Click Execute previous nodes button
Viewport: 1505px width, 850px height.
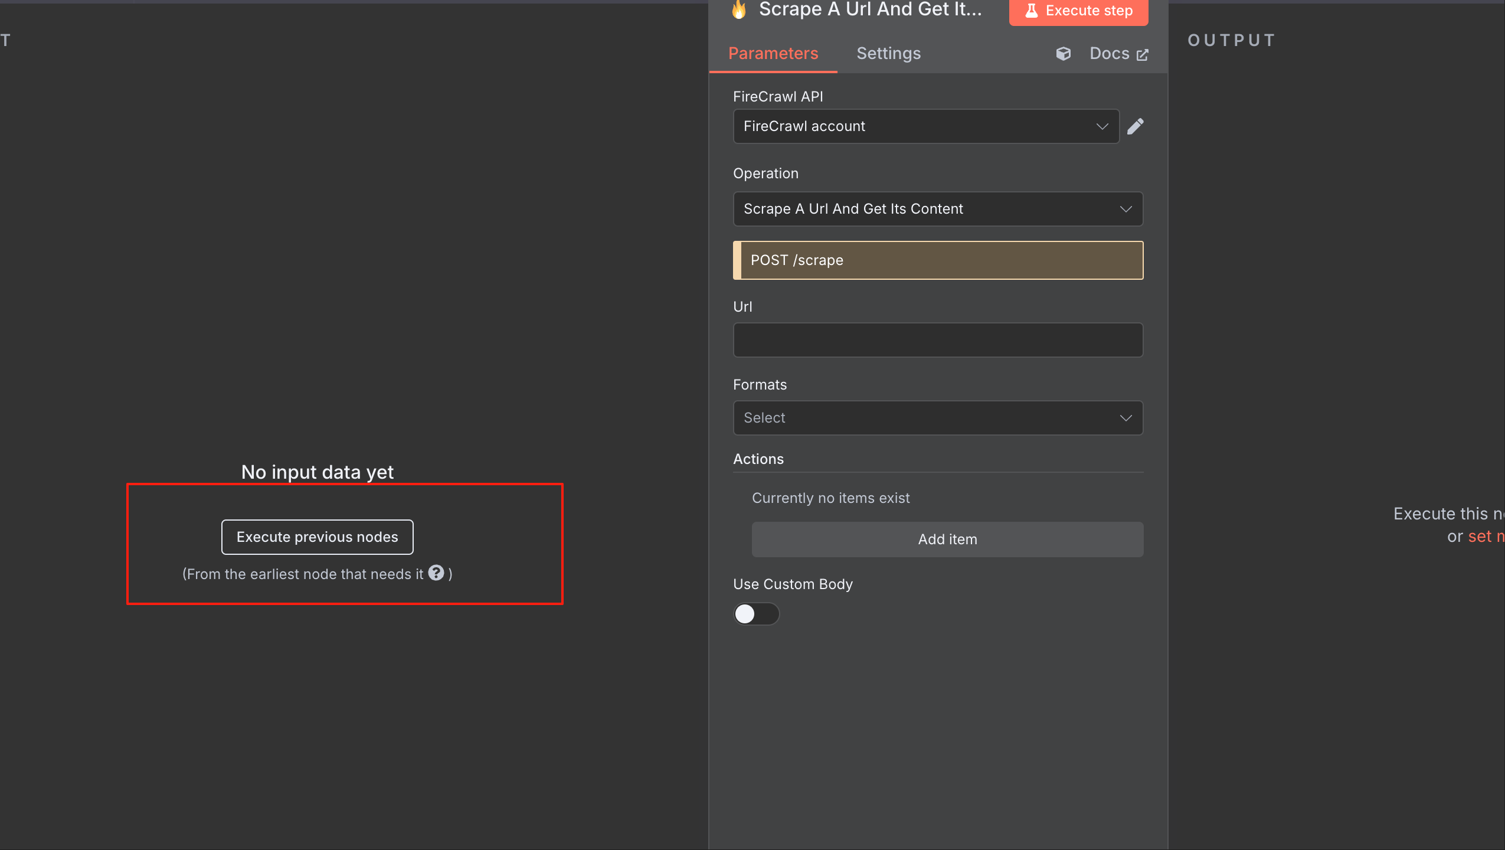click(x=317, y=537)
